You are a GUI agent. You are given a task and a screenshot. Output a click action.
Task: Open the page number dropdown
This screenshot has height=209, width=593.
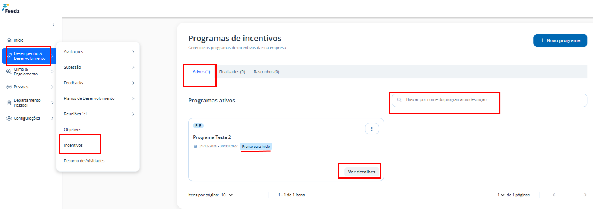coord(501,195)
